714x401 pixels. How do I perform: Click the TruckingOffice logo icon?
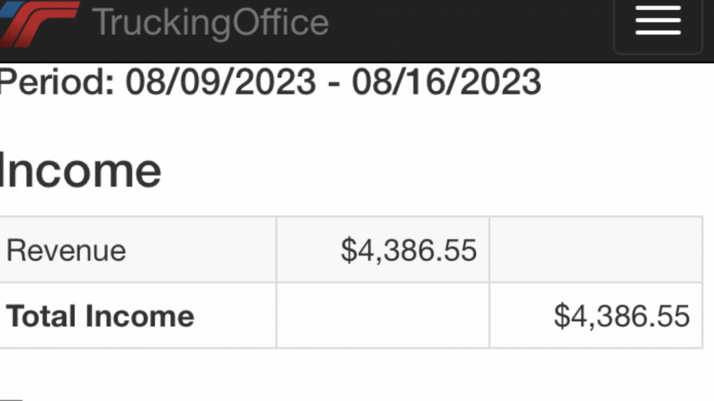39,22
